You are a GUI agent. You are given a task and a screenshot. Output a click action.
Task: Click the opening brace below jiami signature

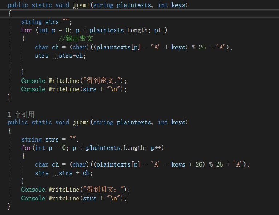pyautogui.click(x=10, y=13)
